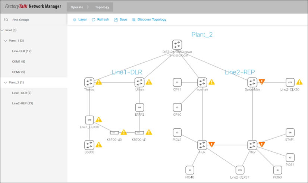Viewport: 308px width, 183px height.
Task: Click the yellow warning beside K5700-41
Action: pyautogui.click(x=149, y=132)
